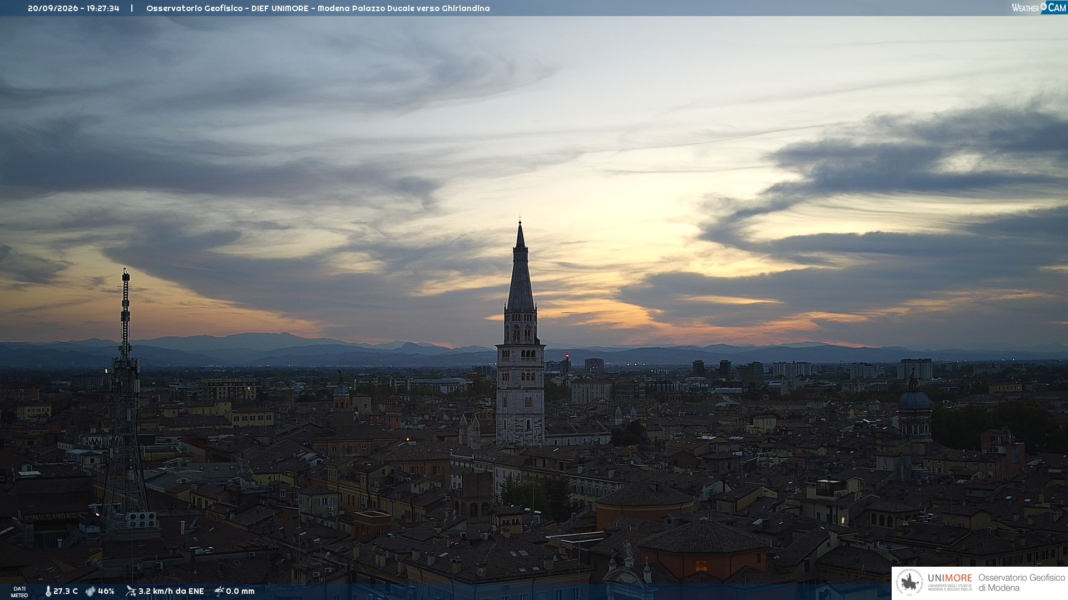Click the 46% humidity value
Image resolution: width=1068 pixels, height=600 pixels.
(106, 591)
